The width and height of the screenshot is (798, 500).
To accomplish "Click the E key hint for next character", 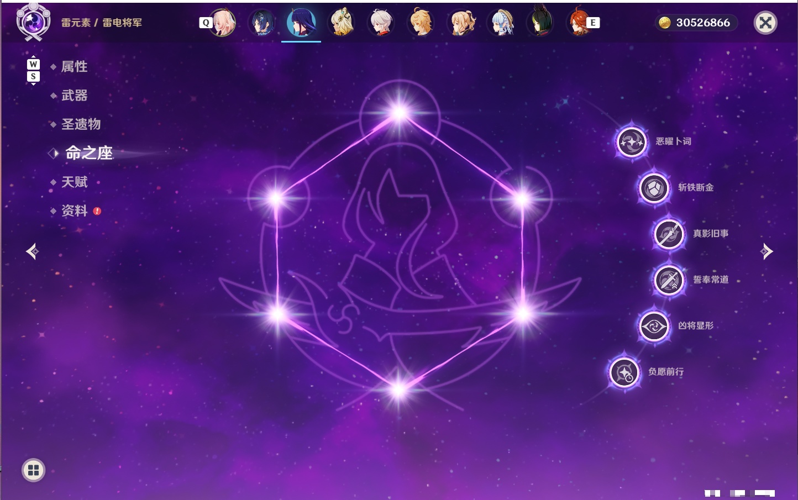I will pos(593,23).
